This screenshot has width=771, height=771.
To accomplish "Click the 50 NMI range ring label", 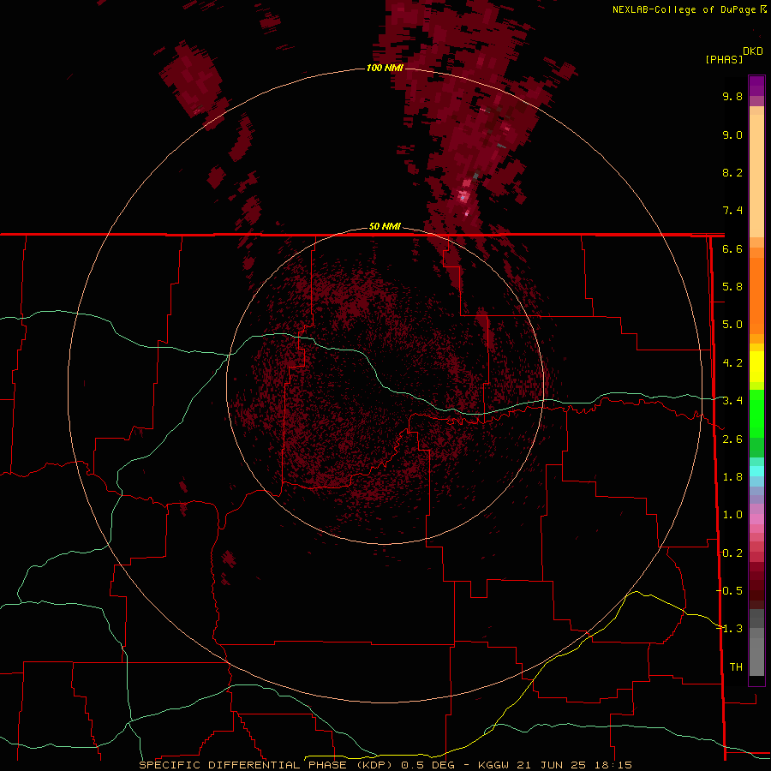I will (x=385, y=226).
